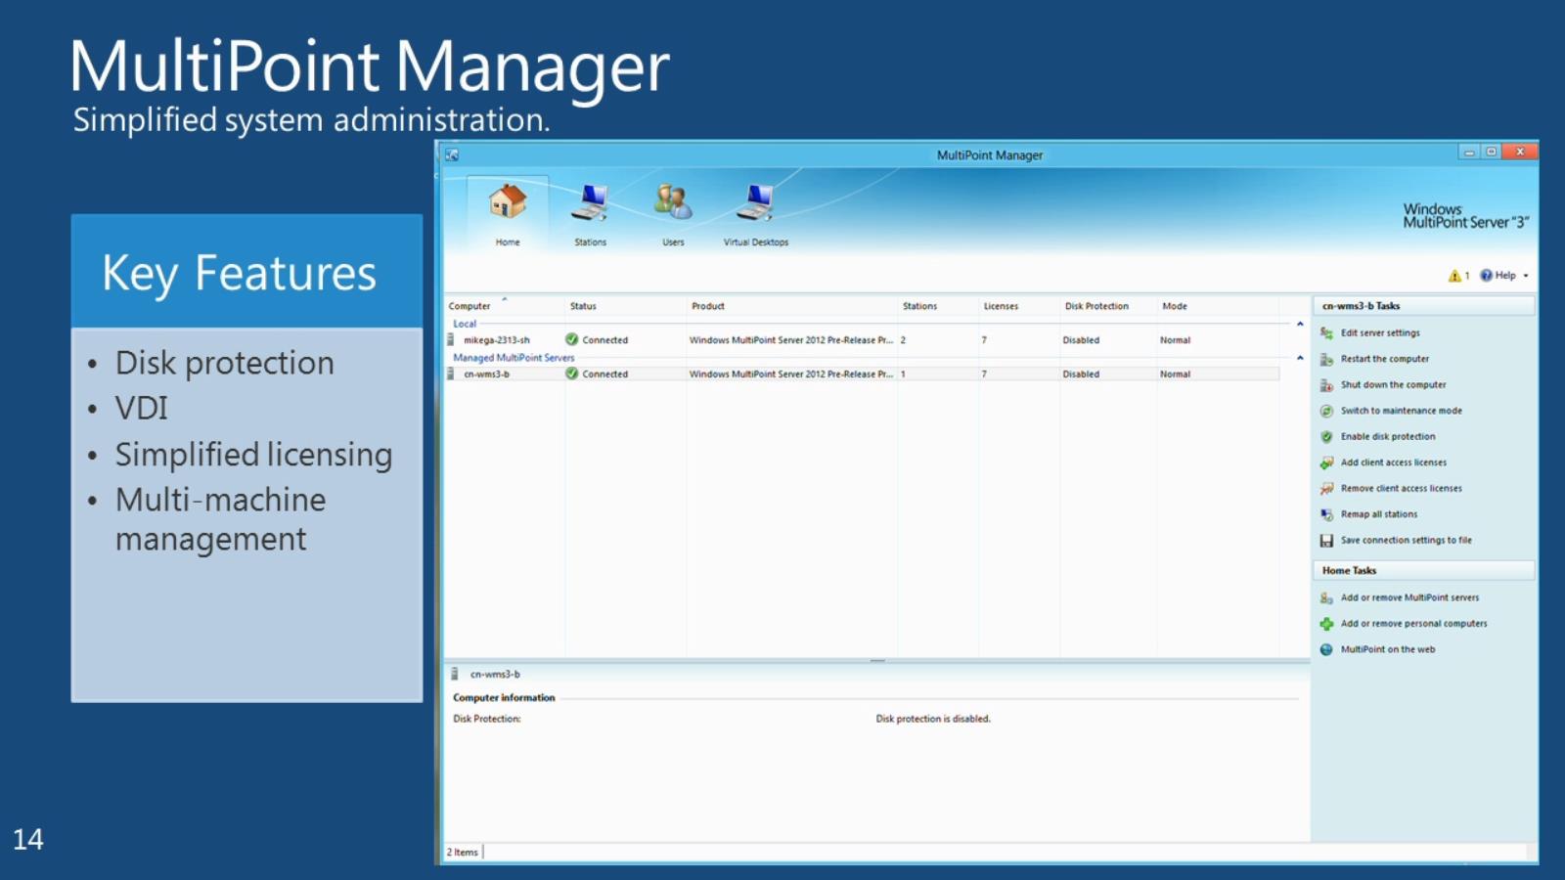This screenshot has width=1565, height=880.
Task: Click the Managed MultiPoint Servers group label
Action: click(x=514, y=358)
